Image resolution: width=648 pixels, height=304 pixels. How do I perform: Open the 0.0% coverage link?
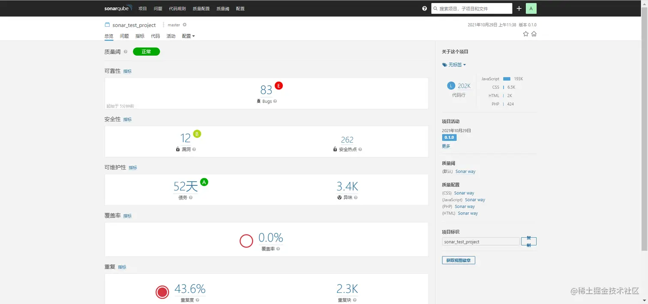271,238
